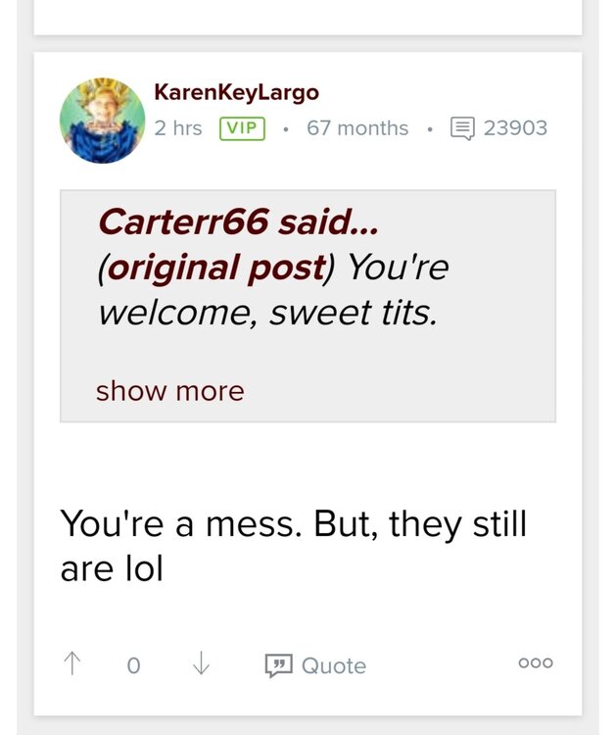Click the post count comment icon
The height and width of the screenshot is (735, 616).
pos(460,127)
